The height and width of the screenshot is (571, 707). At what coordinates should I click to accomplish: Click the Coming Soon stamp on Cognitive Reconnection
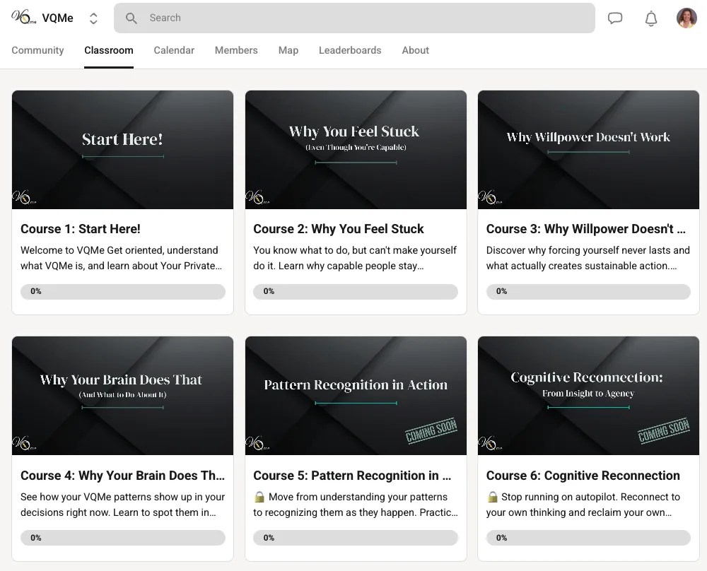pyautogui.click(x=664, y=430)
